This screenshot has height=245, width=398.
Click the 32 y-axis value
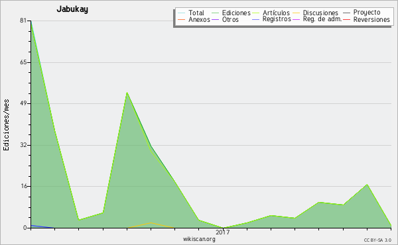point(23,145)
